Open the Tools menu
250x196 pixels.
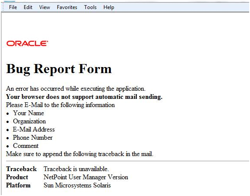click(x=90, y=7)
